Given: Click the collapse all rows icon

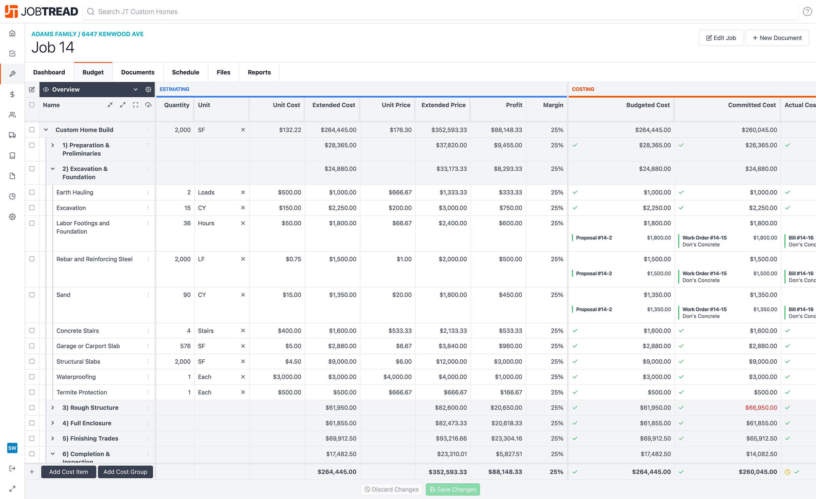Looking at the screenshot, I should coord(110,105).
